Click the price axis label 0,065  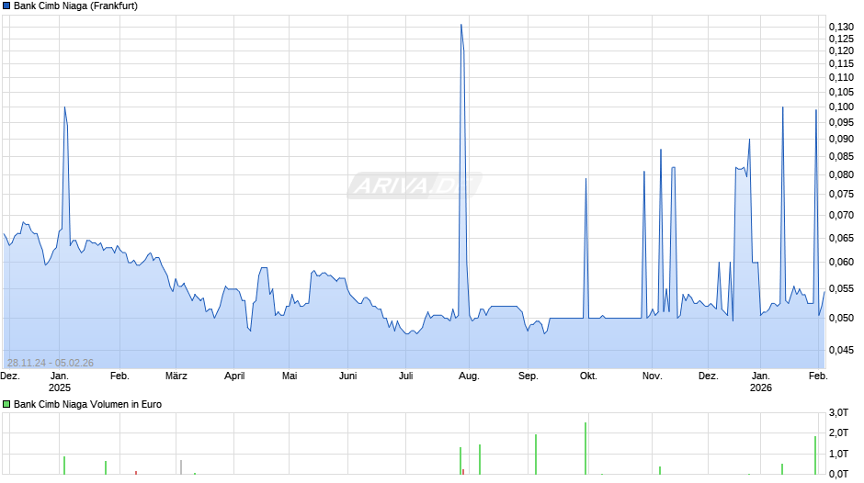pos(841,239)
